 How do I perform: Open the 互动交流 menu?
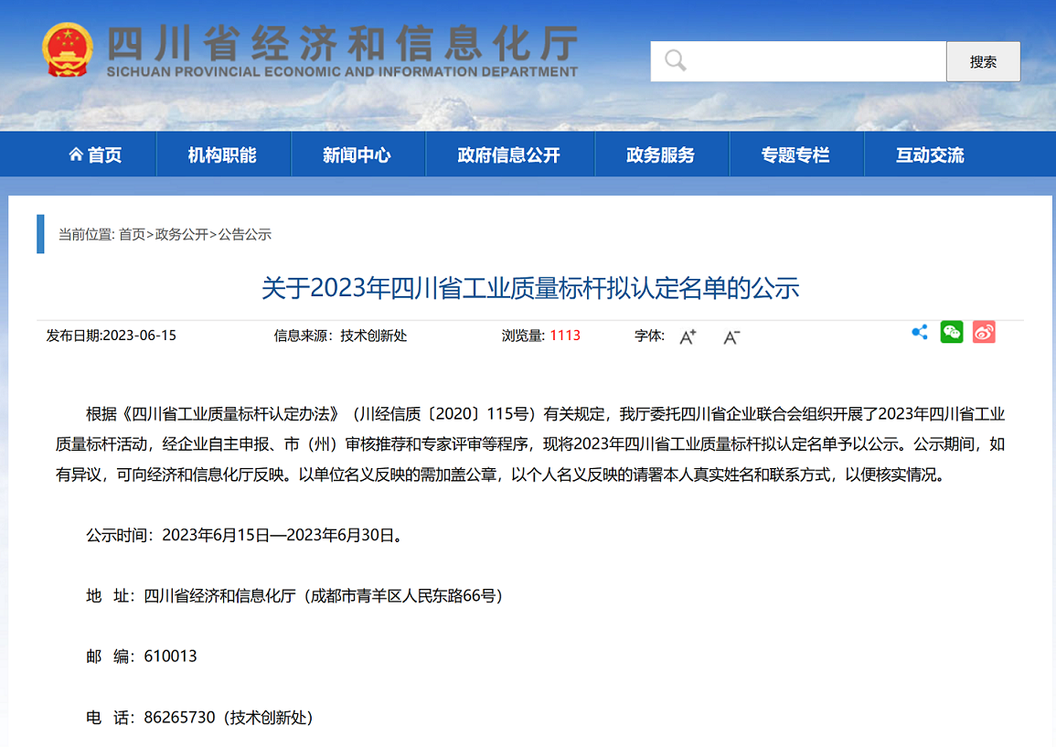[x=930, y=155]
